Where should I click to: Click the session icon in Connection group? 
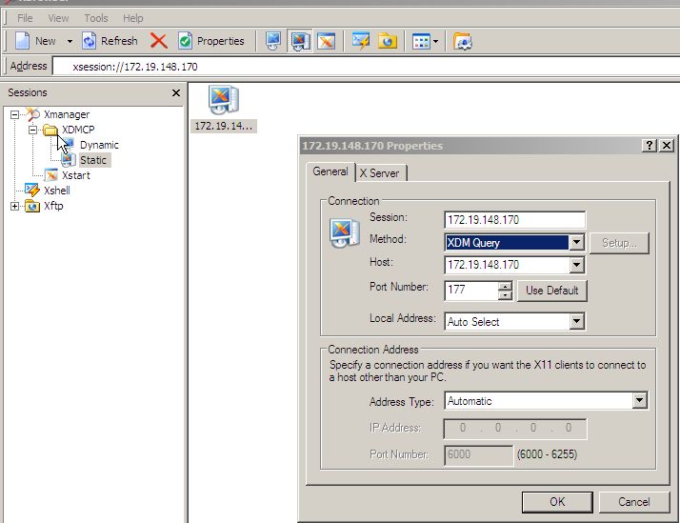pyautogui.click(x=345, y=232)
